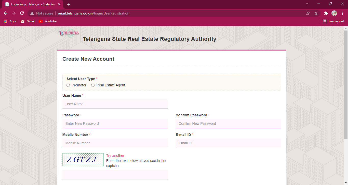The height and width of the screenshot is (185, 348).
Task: Open the tab search dropdown arrow
Action: click(307, 4)
